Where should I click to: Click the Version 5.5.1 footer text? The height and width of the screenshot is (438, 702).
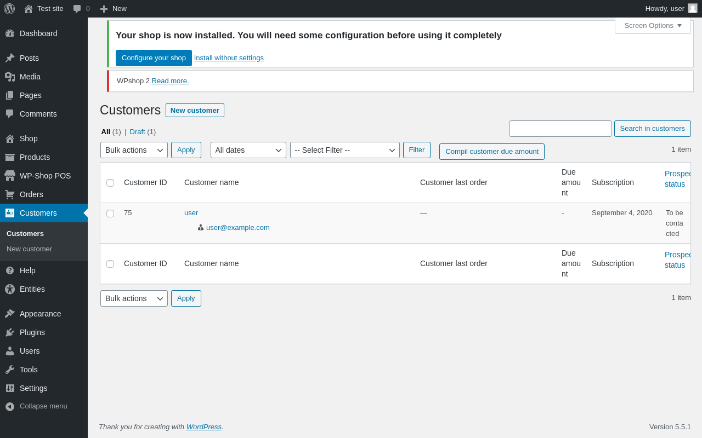click(670, 427)
